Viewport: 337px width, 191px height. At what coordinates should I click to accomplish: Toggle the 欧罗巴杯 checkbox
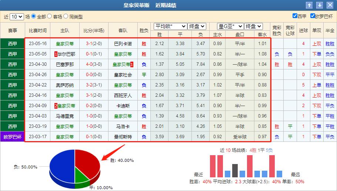[x=313, y=16]
